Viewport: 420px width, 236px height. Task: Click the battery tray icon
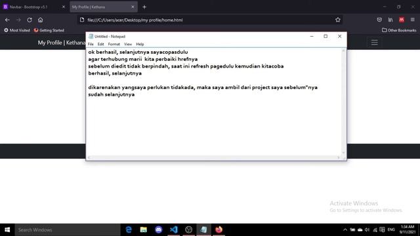(352, 230)
